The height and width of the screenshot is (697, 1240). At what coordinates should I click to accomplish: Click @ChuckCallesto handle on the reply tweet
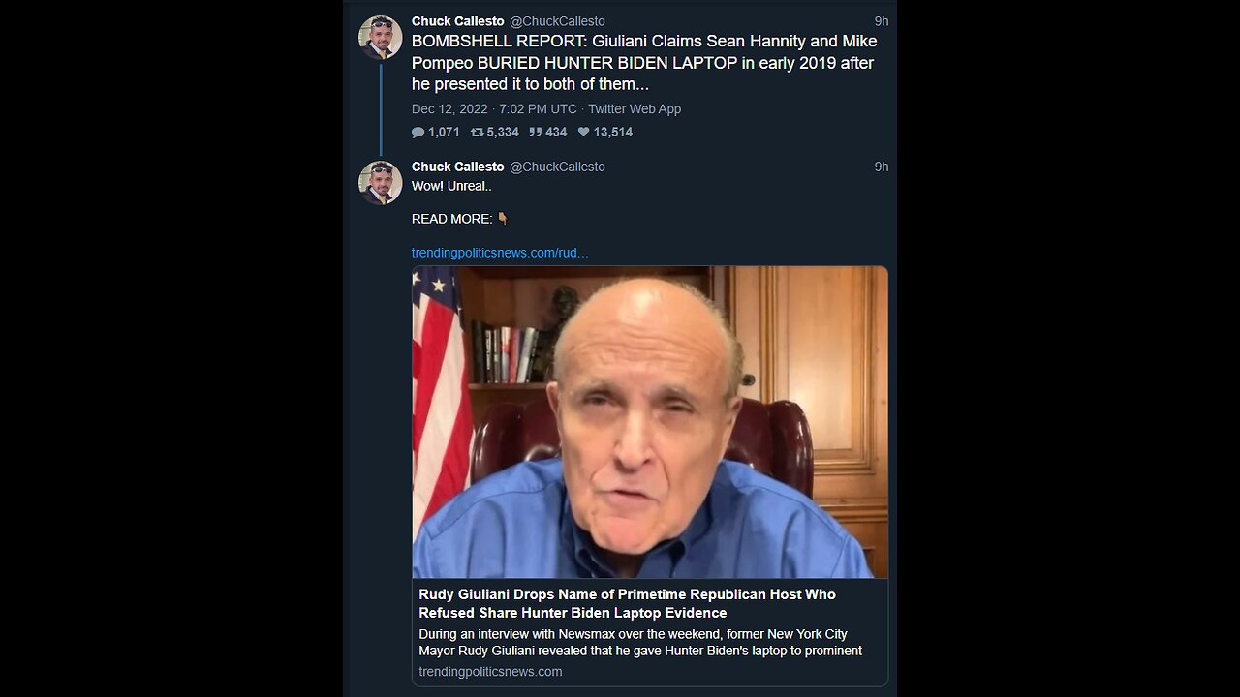click(557, 167)
